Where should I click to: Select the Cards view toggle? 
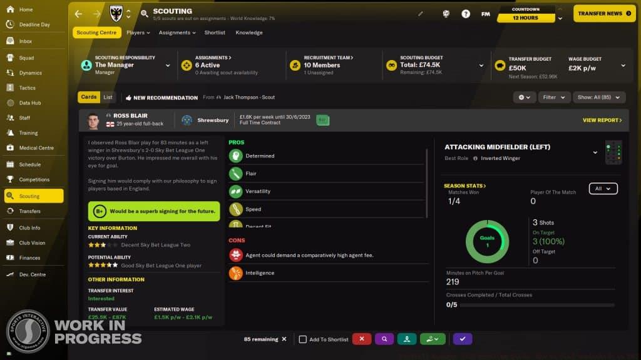click(89, 97)
